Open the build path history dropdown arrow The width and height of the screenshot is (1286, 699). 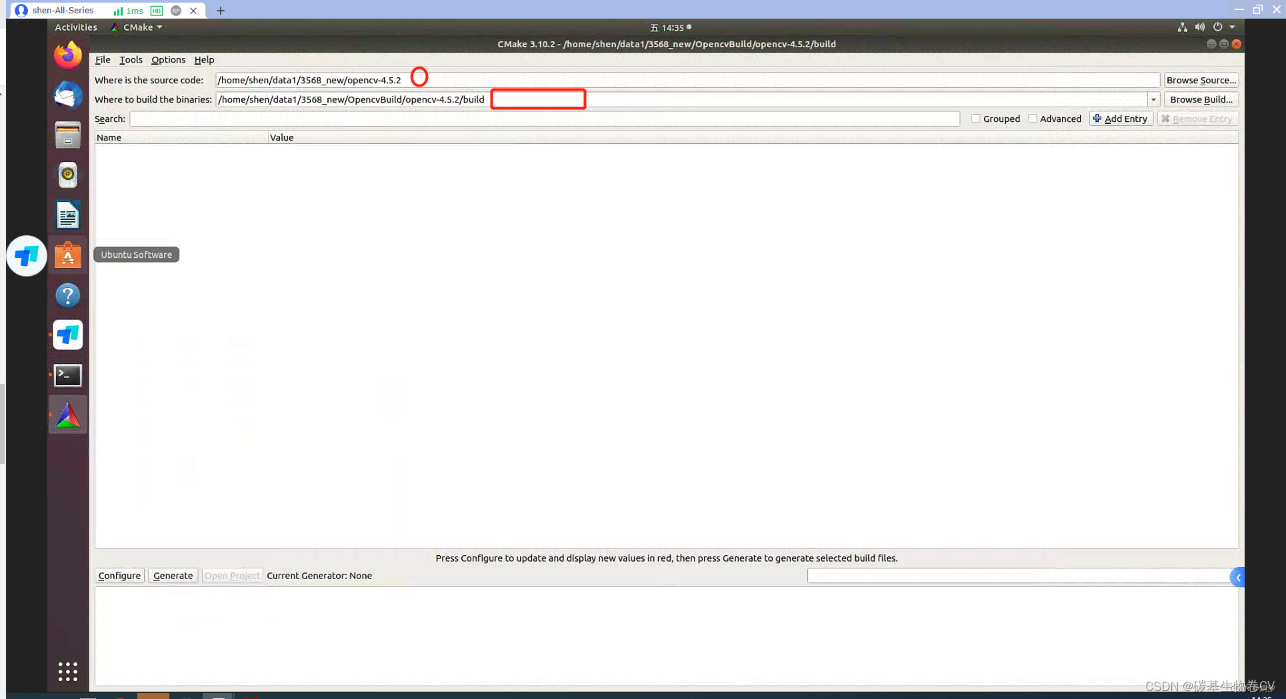tap(1154, 99)
